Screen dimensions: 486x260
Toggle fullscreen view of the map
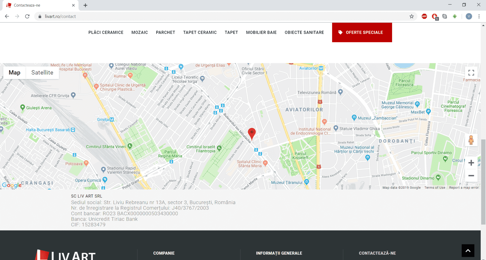(x=471, y=73)
